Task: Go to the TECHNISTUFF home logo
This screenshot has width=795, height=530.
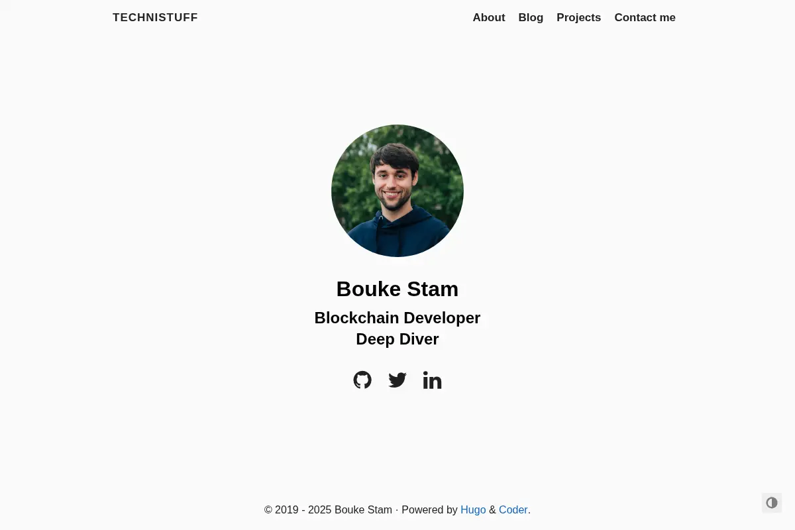Action: tap(155, 18)
